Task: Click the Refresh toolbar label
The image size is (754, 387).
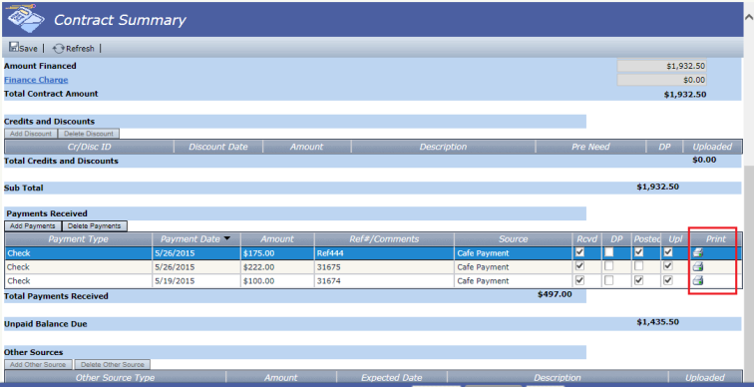Action: 81,49
